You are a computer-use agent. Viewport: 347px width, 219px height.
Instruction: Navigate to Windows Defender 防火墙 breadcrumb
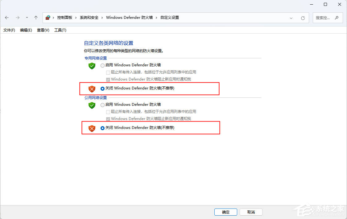pos(129,18)
